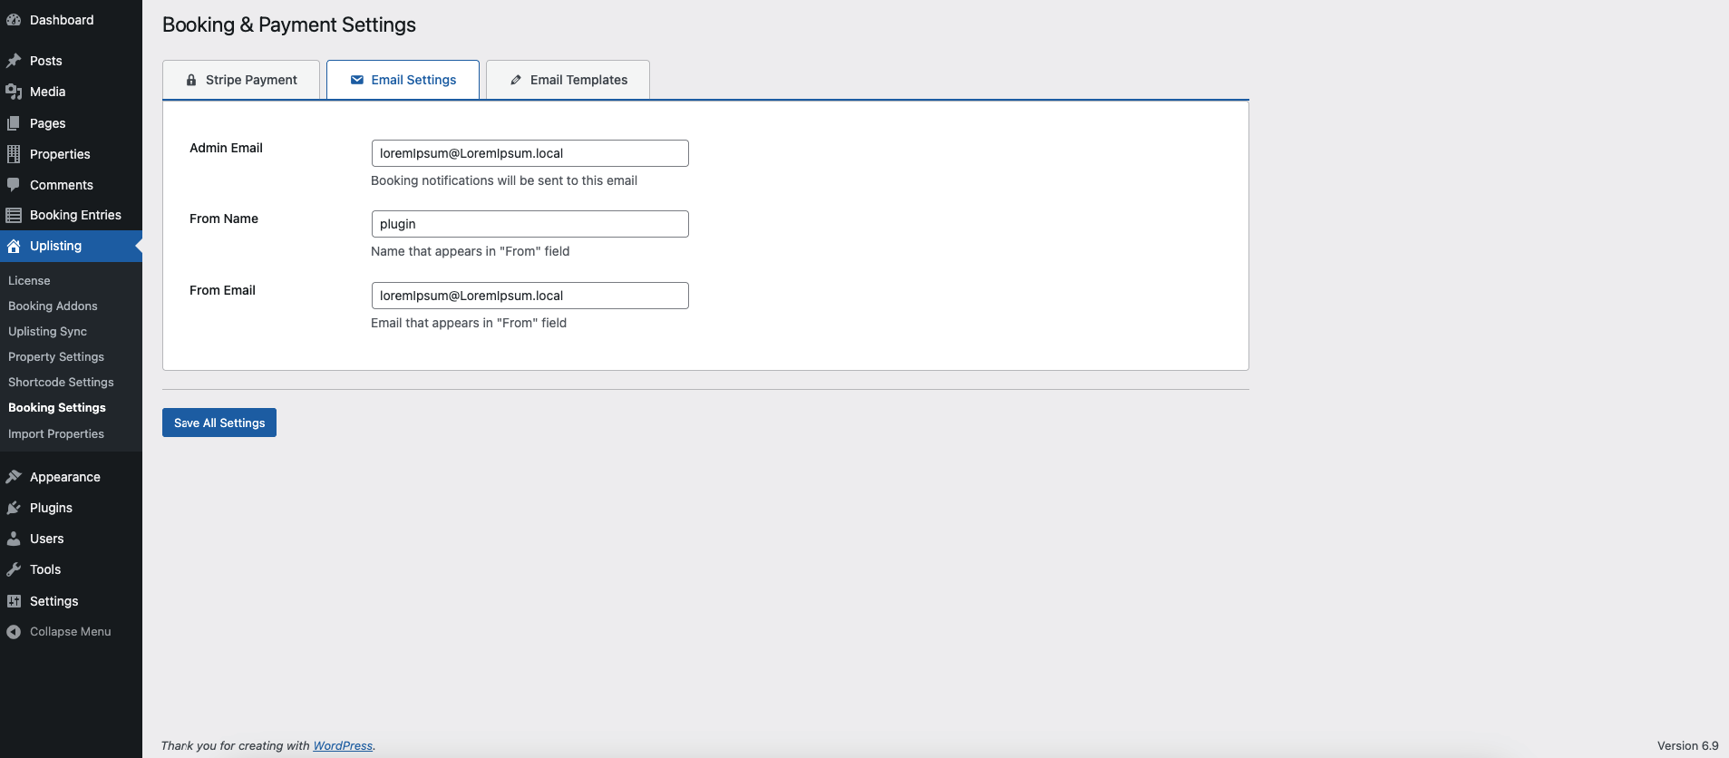Click the Media library icon
This screenshot has width=1729, height=758.
pos(14,92)
